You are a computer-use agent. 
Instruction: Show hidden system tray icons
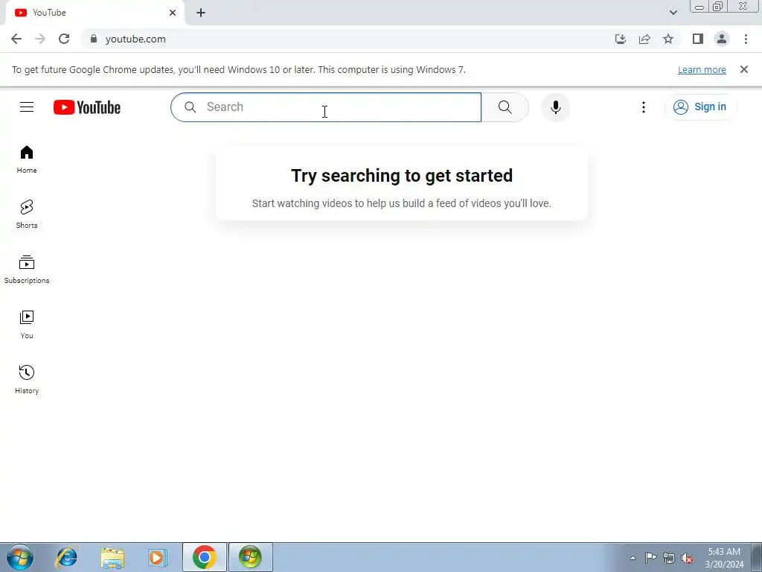(633, 558)
